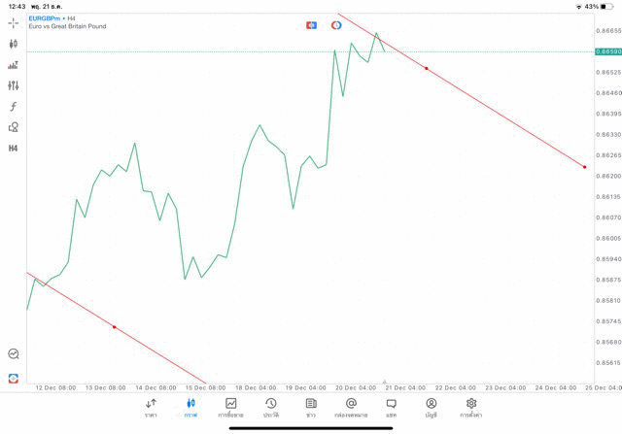Open the บัญชี account tab
This screenshot has height=434, width=622.
[x=431, y=408]
